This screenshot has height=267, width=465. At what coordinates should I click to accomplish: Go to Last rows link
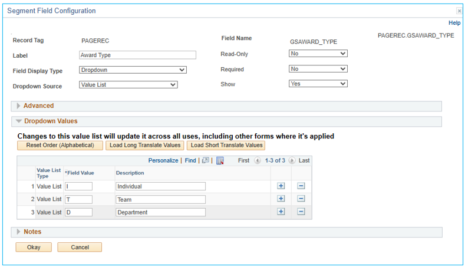tap(304, 160)
